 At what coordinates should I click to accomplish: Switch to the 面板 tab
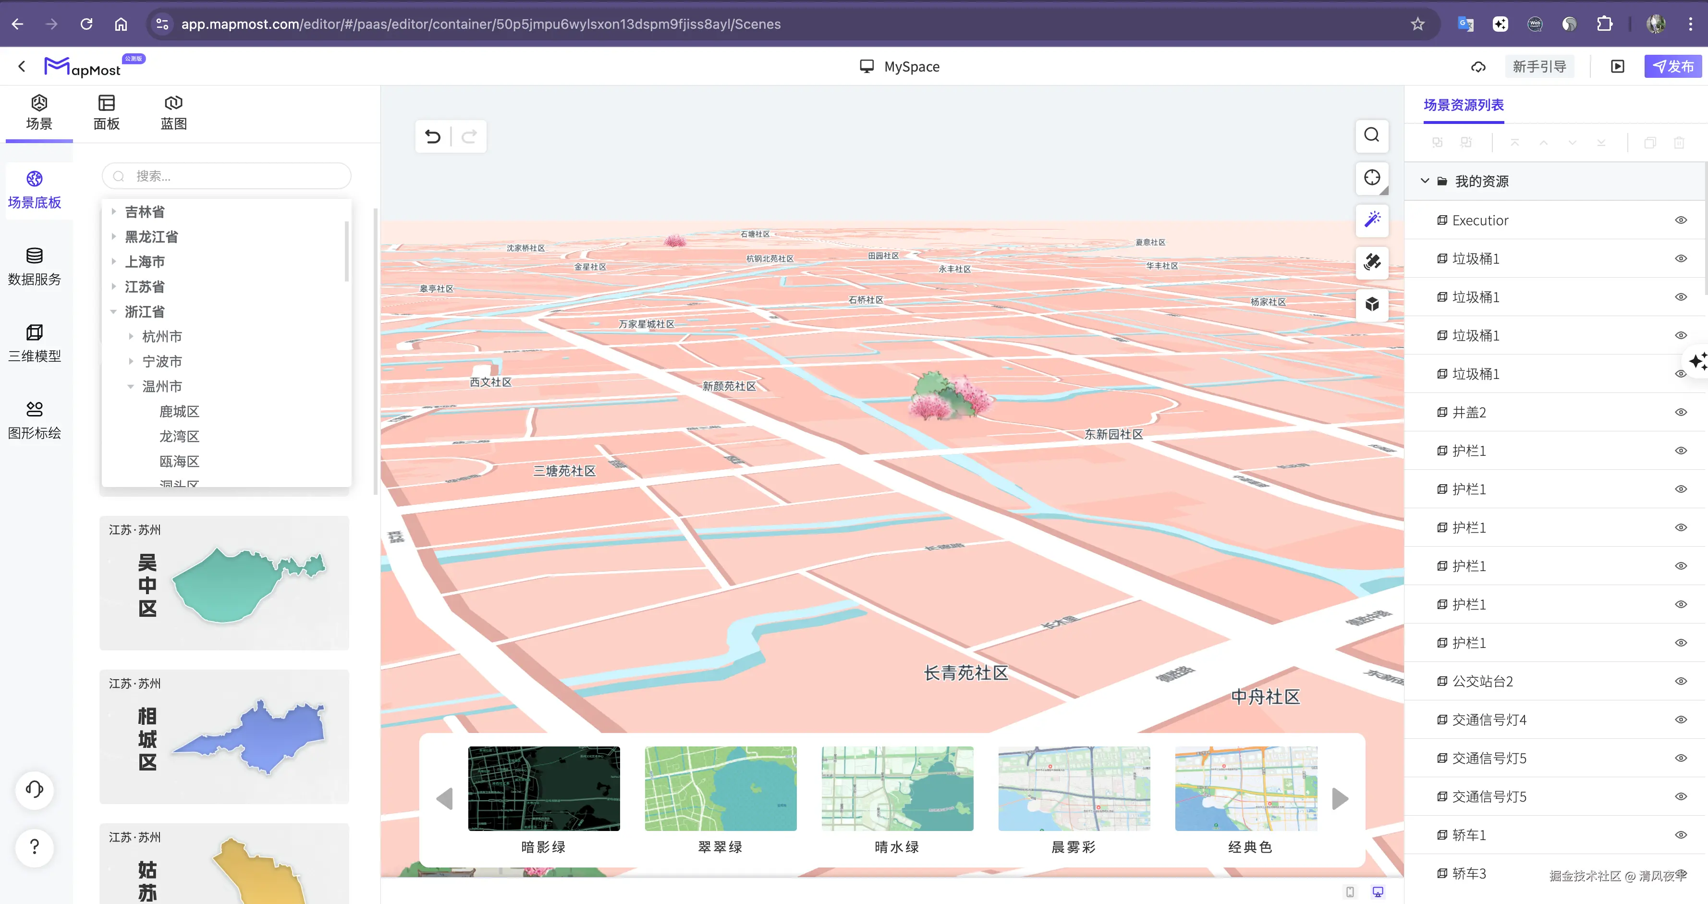pyautogui.click(x=106, y=113)
